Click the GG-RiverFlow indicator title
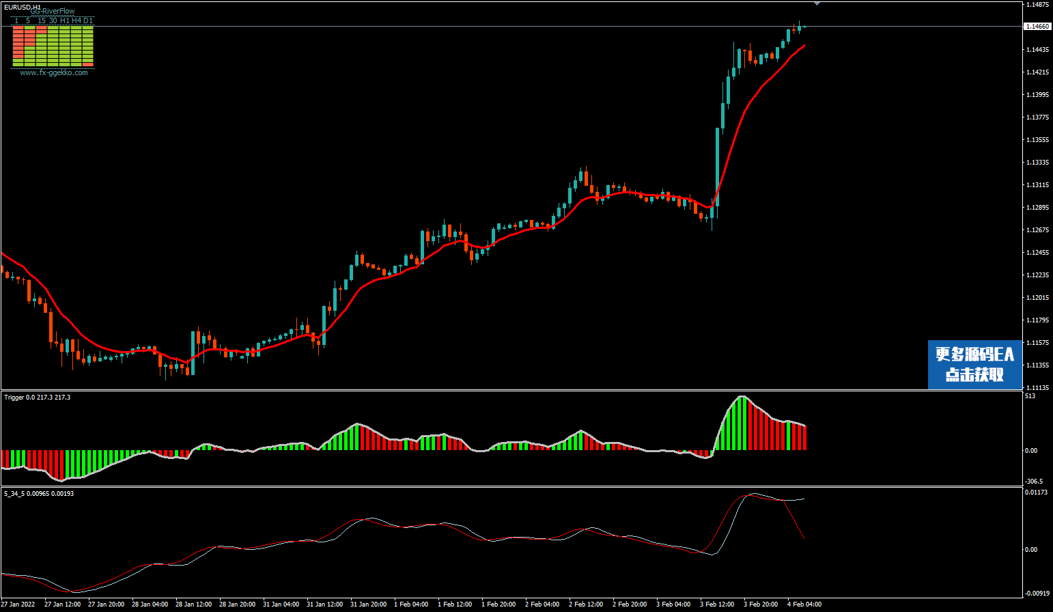 [x=53, y=12]
